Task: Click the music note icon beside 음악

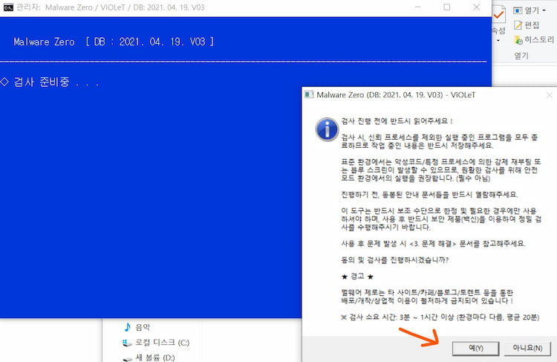Action: 127,327
